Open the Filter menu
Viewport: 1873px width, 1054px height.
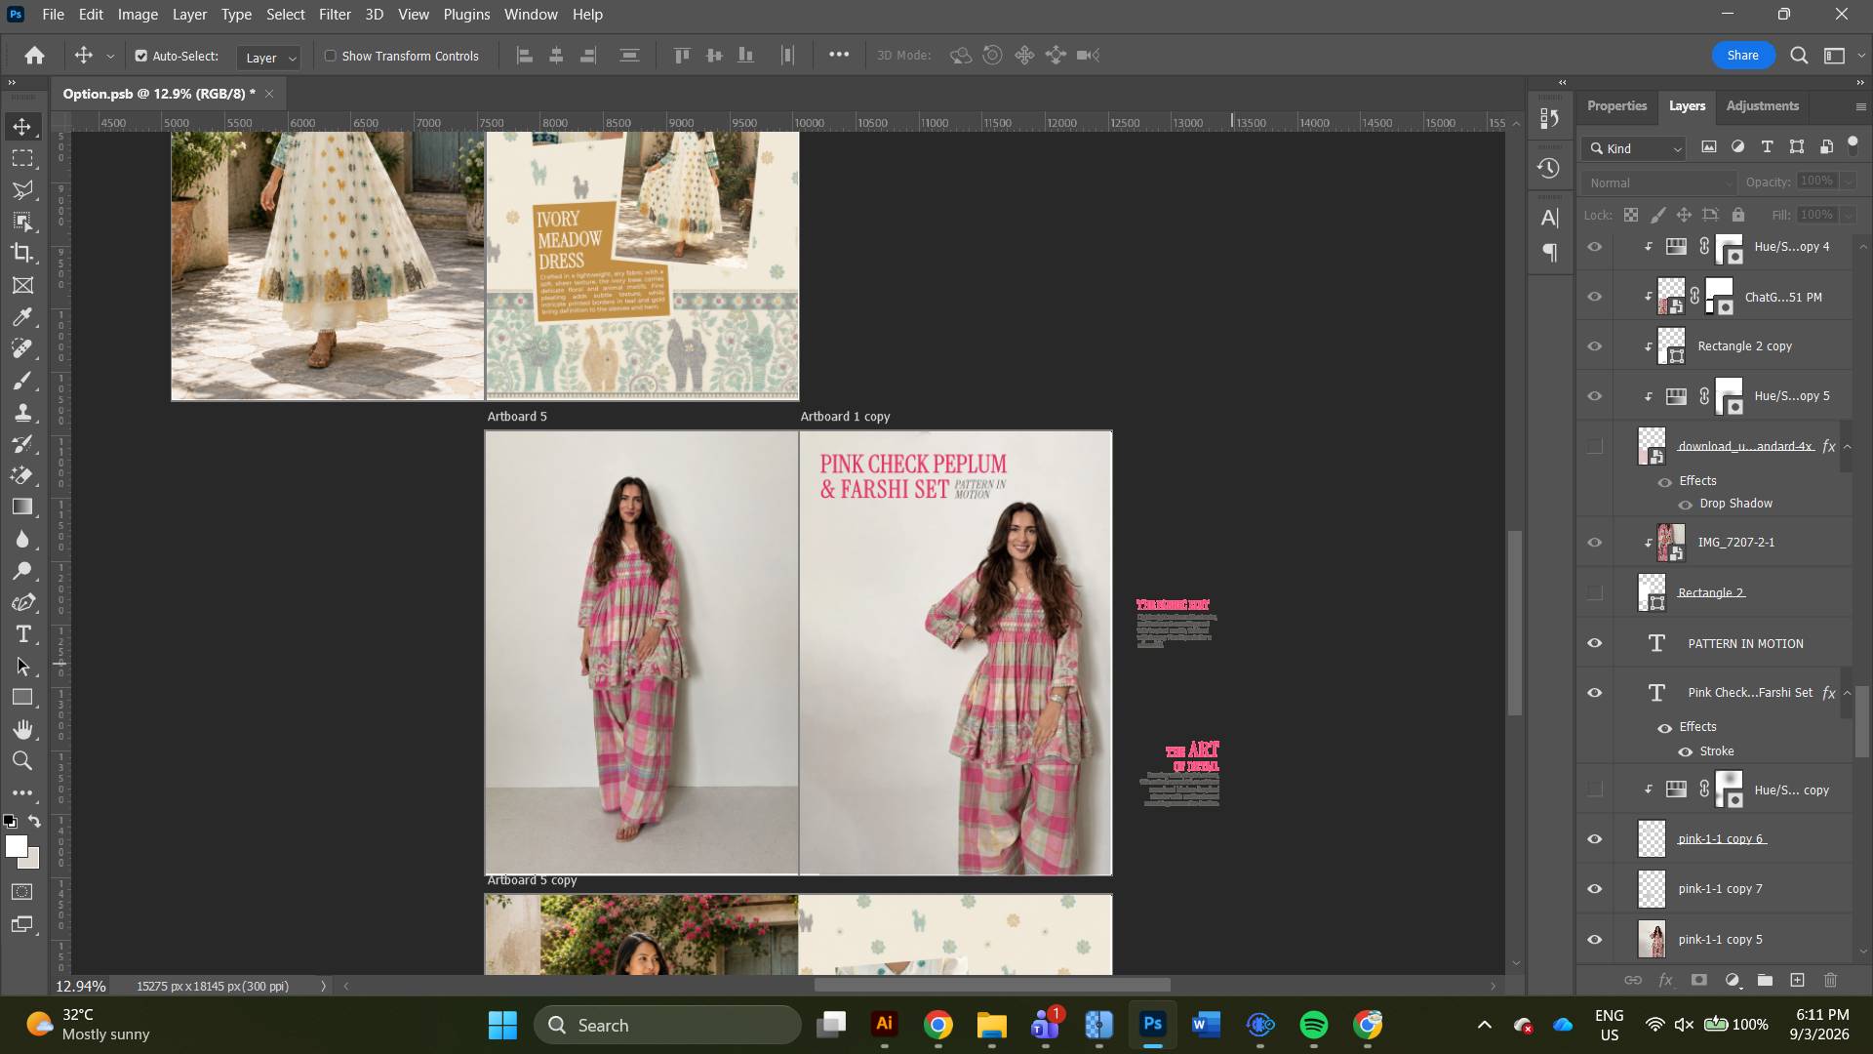(x=335, y=15)
